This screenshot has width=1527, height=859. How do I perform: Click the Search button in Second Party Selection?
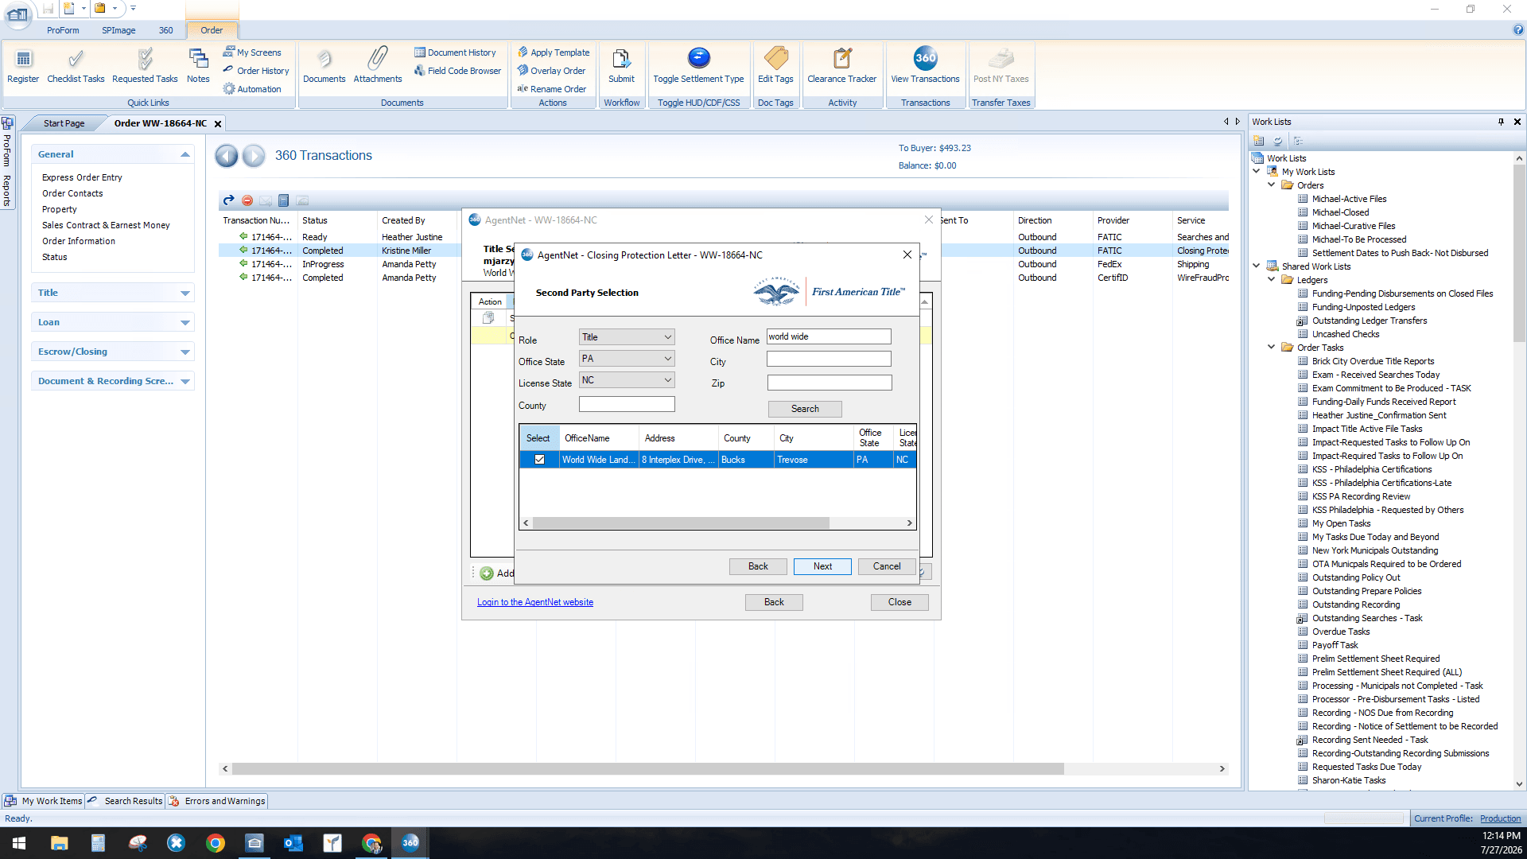click(805, 409)
